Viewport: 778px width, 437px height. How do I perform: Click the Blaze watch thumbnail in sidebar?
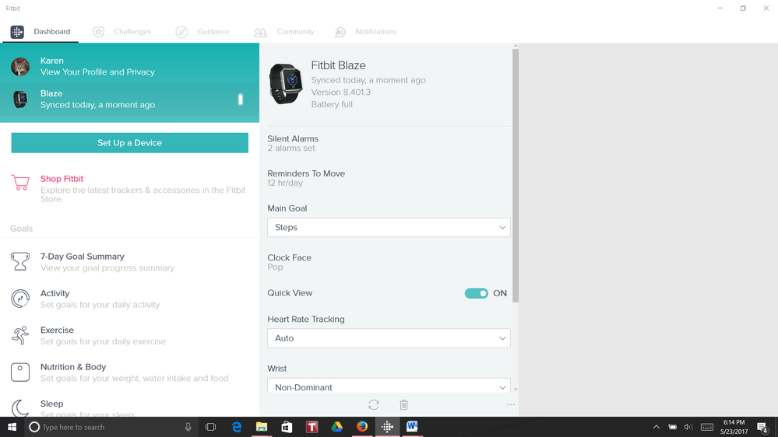pos(20,99)
